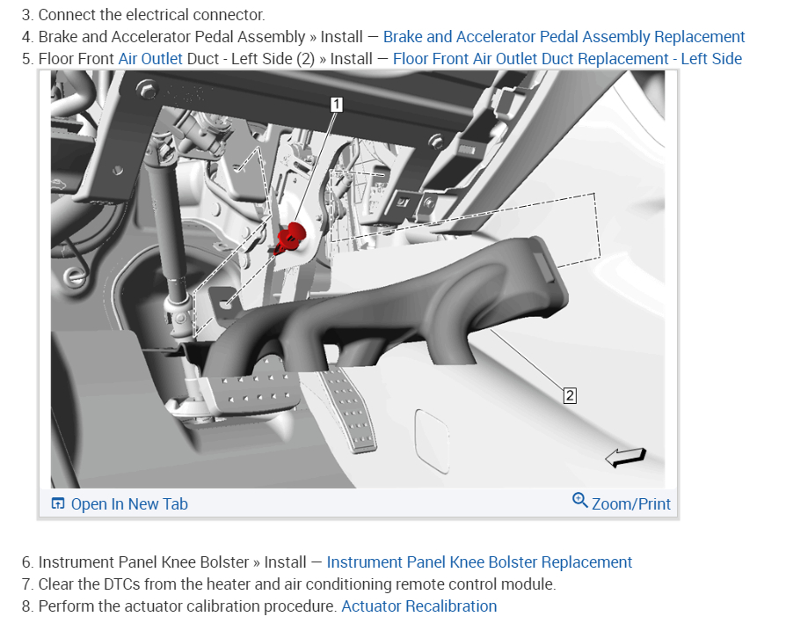Click text 'Duct - Left Side (2) » Install'
Image resolution: width=786 pixels, height=624 pixels.
(280, 59)
